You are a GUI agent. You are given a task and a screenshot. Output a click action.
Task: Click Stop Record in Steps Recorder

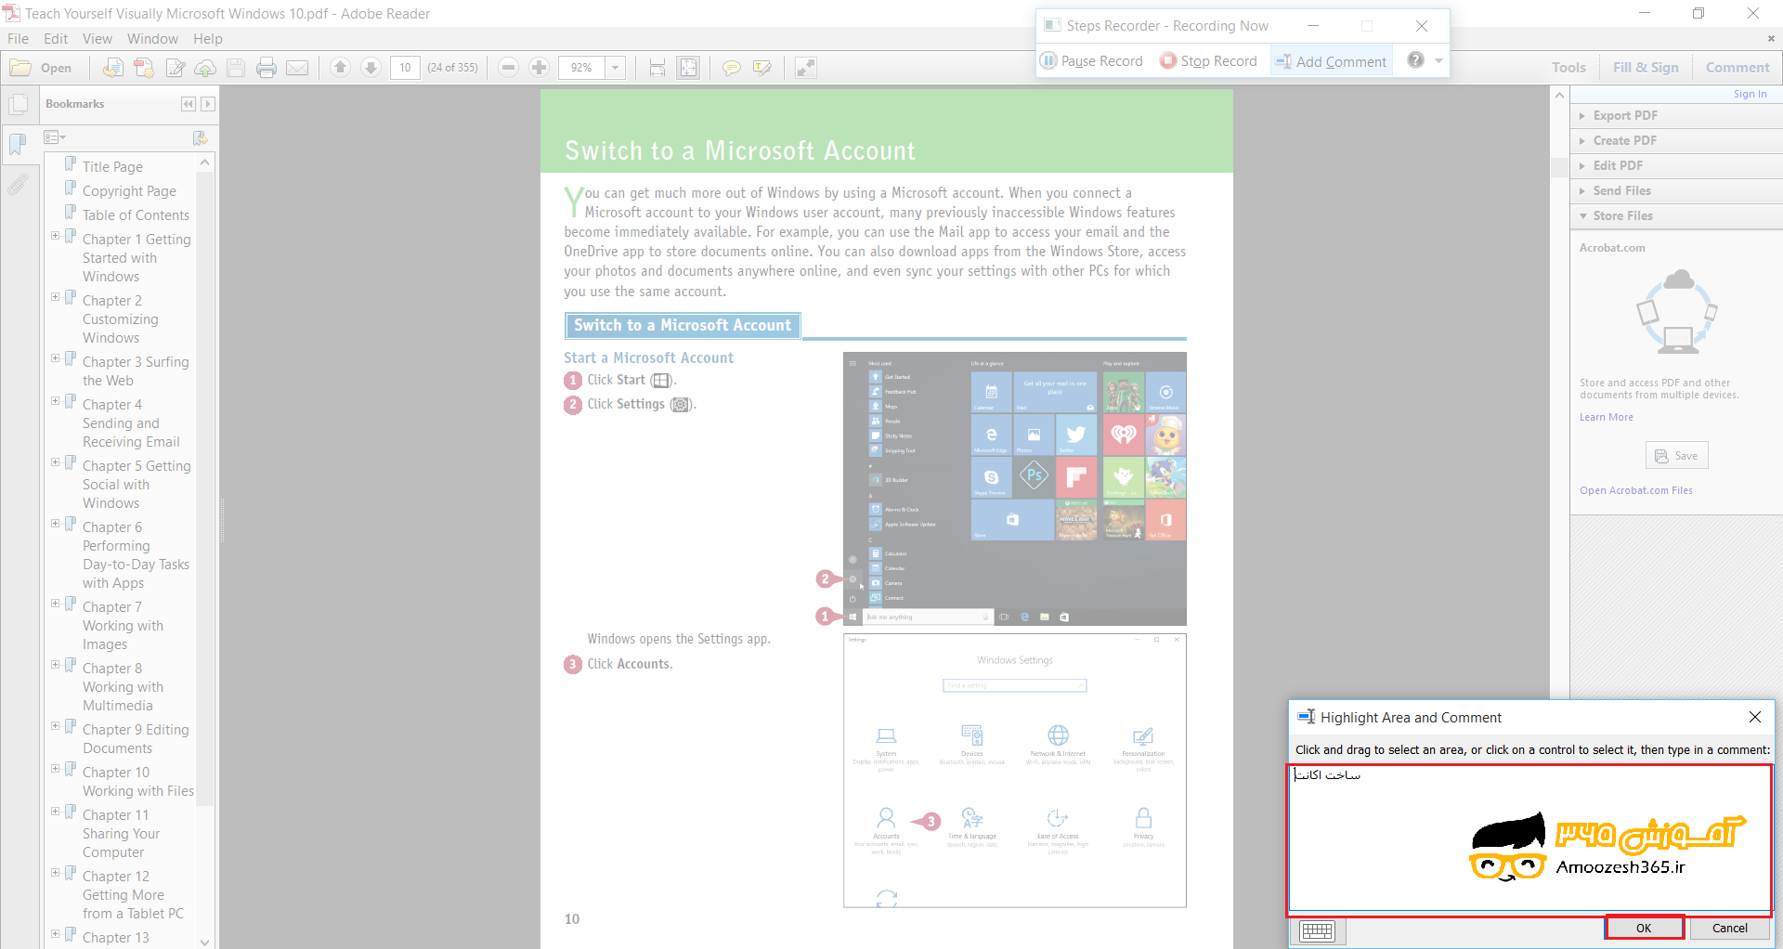[1208, 61]
